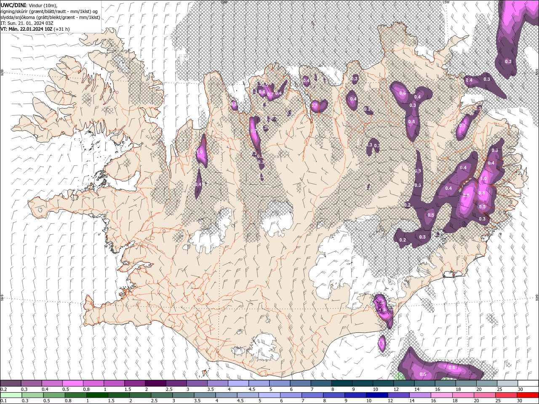
Task: Select the white 30 mm snow scale swatch
Action: (x=528, y=383)
